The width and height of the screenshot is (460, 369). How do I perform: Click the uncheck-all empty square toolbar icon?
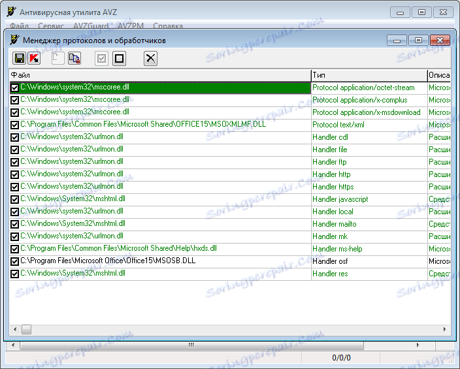click(x=119, y=58)
